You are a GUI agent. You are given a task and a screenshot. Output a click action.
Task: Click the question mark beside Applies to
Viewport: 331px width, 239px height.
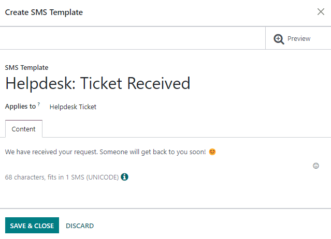tap(39, 104)
